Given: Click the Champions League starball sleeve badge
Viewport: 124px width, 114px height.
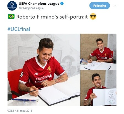Looking at the screenshot, I should (22, 74).
